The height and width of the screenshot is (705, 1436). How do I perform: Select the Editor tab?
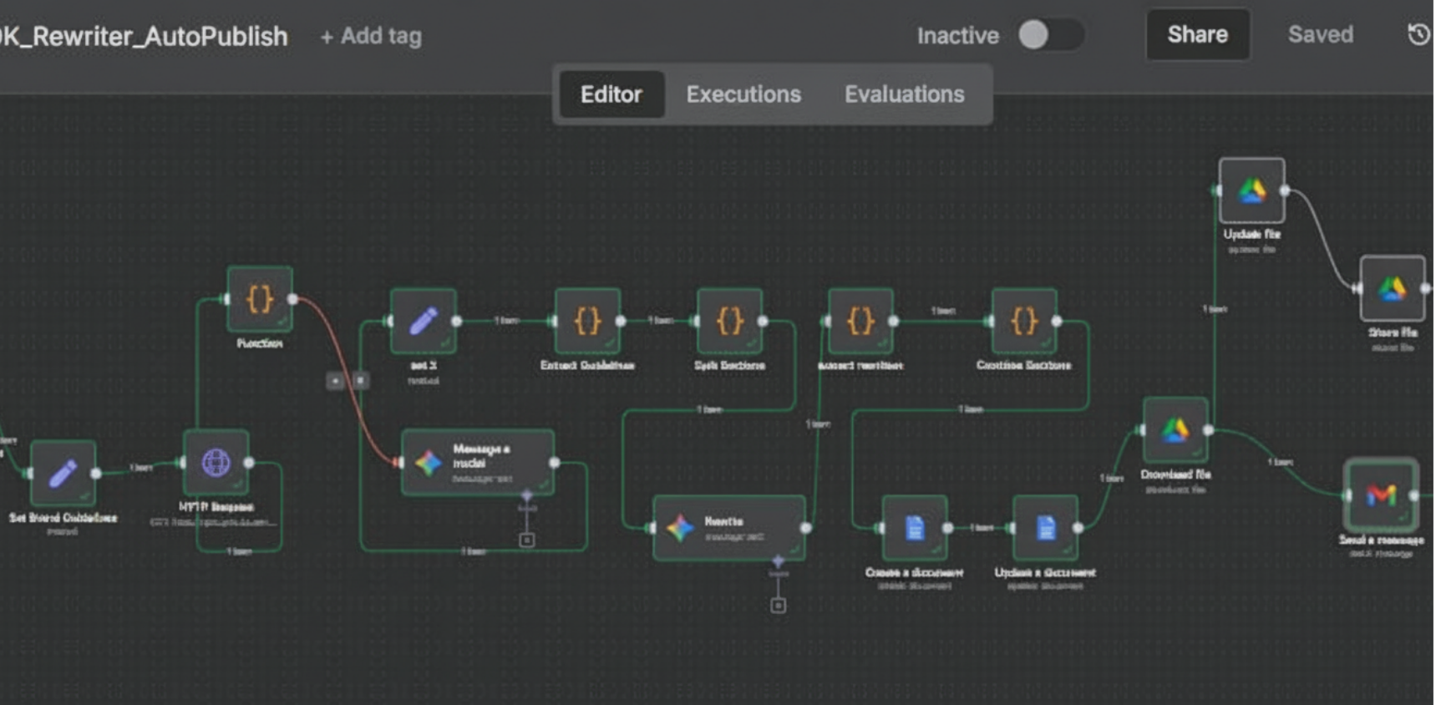point(611,94)
